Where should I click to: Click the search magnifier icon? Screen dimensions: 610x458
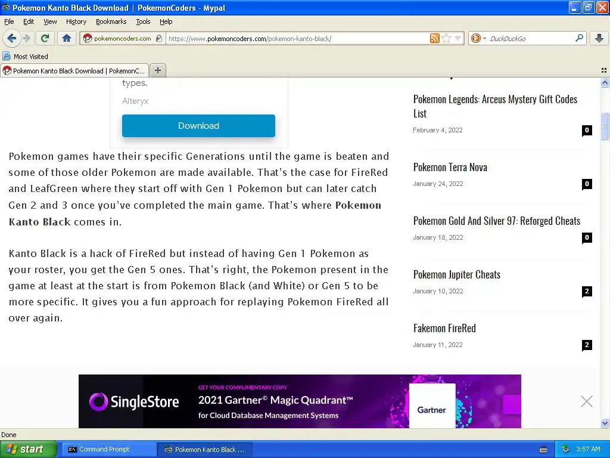click(x=579, y=38)
